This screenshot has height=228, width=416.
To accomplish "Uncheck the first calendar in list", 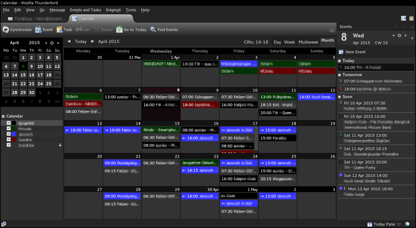I will [9, 123].
